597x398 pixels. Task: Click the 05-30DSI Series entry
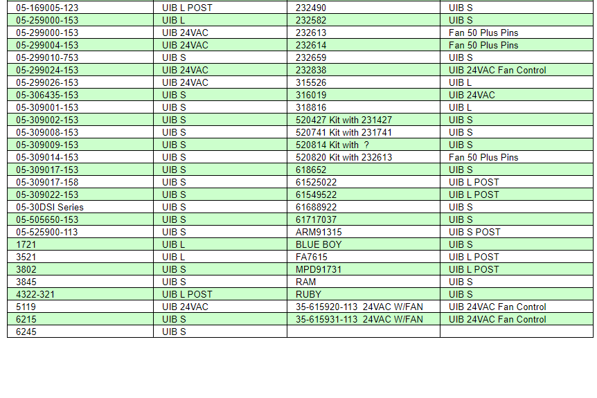click(50, 208)
